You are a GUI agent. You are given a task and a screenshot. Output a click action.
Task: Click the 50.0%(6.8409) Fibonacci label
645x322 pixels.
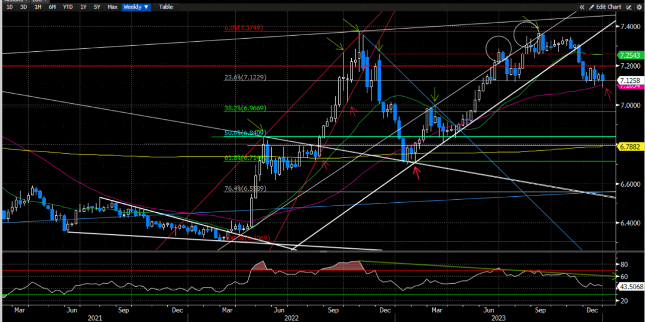[x=245, y=133]
